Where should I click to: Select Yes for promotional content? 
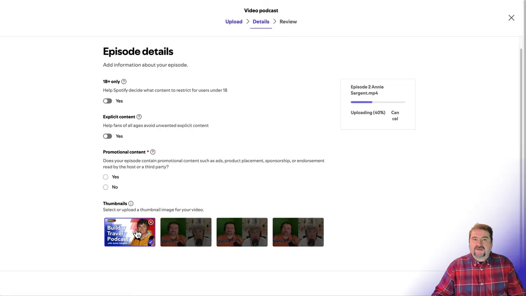tap(106, 177)
